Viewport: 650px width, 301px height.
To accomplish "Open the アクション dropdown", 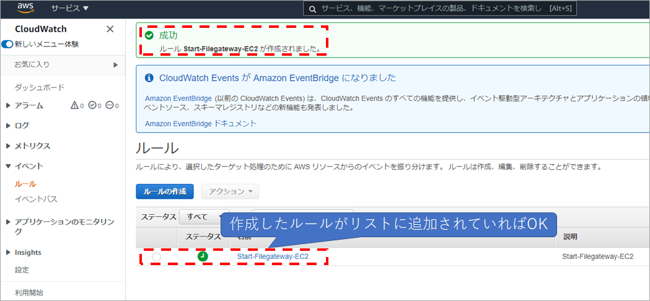I will [230, 191].
